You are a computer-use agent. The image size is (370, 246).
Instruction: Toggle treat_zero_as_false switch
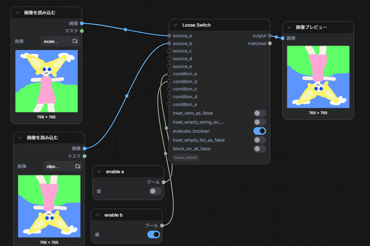[x=260, y=113]
